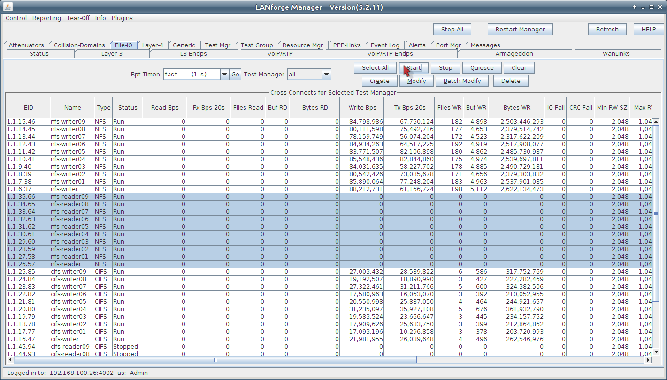Sort by the Bytes-WR column header
667x380 pixels.
pyautogui.click(x=516, y=107)
